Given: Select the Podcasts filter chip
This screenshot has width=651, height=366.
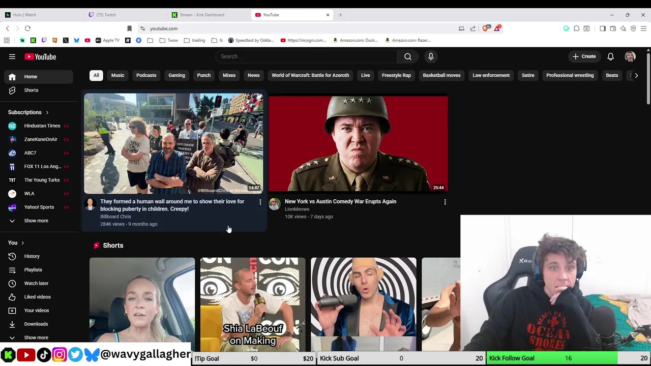Looking at the screenshot, I should pos(146,75).
